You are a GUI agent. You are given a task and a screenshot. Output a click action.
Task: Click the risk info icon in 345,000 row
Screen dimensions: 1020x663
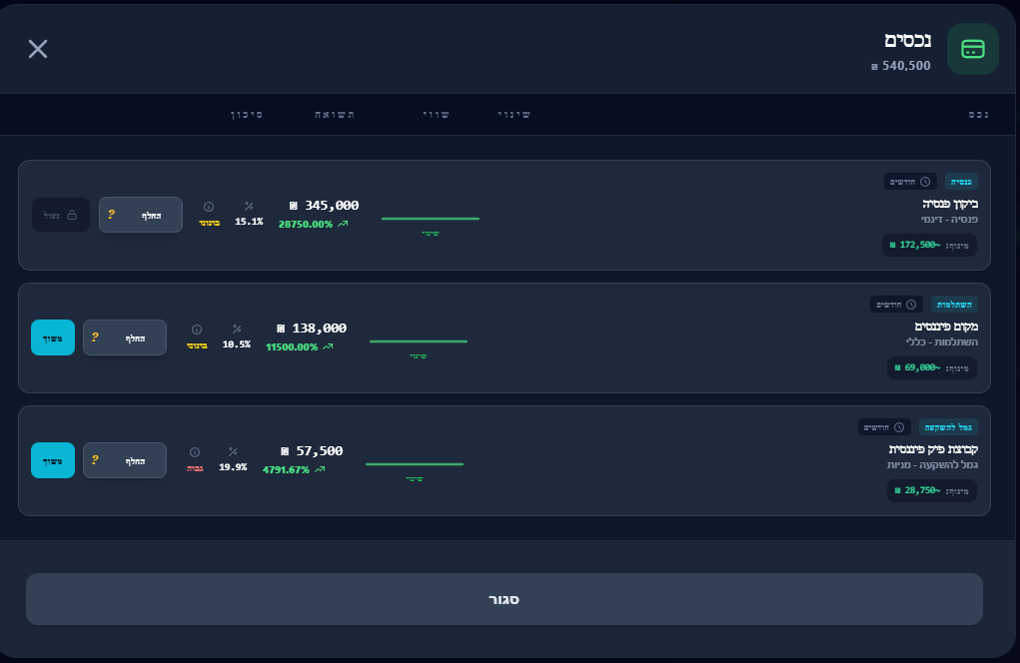(209, 207)
